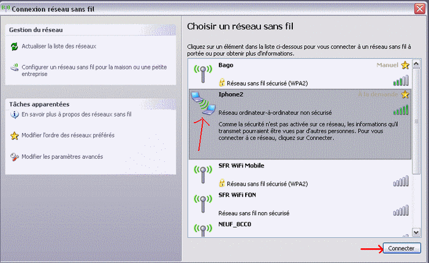Click 'Réseau sans fil non sécurisé' text
Screen dimensions: 429x263
(x=254, y=213)
